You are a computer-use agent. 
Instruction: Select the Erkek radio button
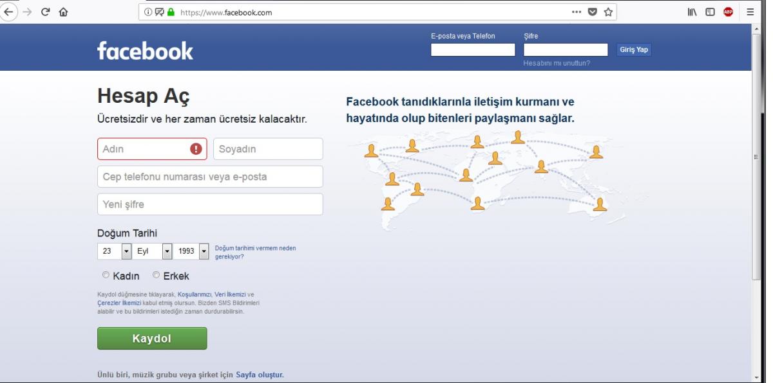[x=156, y=275]
